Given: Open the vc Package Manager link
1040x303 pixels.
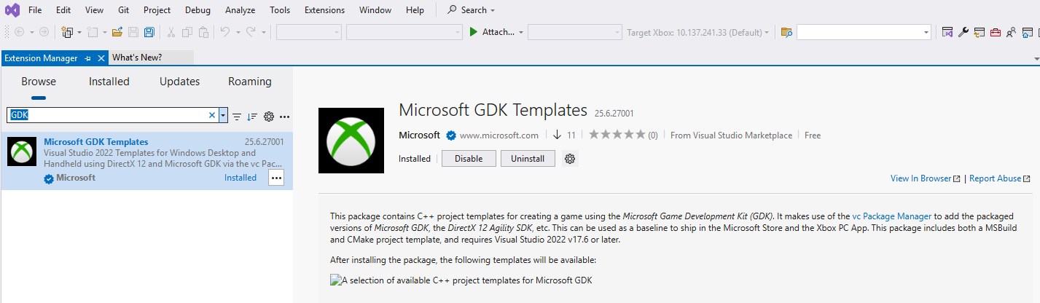Looking at the screenshot, I should tap(892, 216).
